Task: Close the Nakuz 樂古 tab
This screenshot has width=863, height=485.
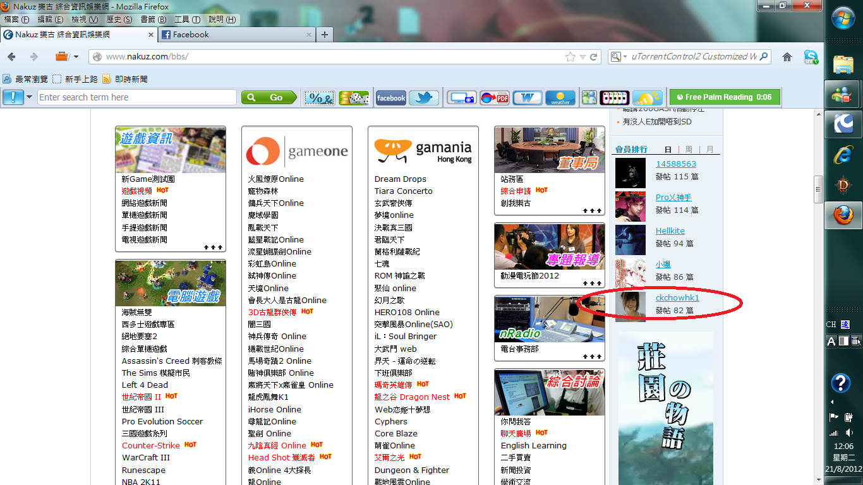Action: (x=150, y=35)
